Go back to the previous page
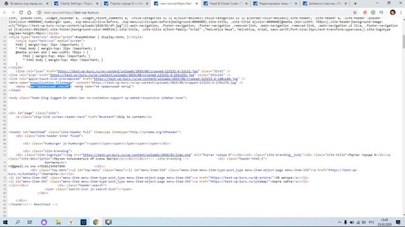This screenshot has width=405, height=227. pyautogui.click(x=5, y=13)
